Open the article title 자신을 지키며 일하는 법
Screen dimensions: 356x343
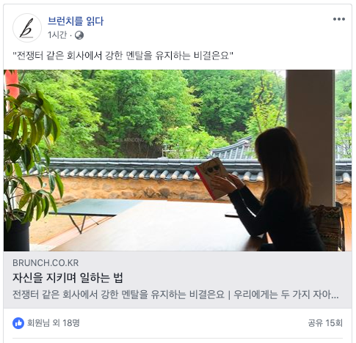tap(68, 278)
